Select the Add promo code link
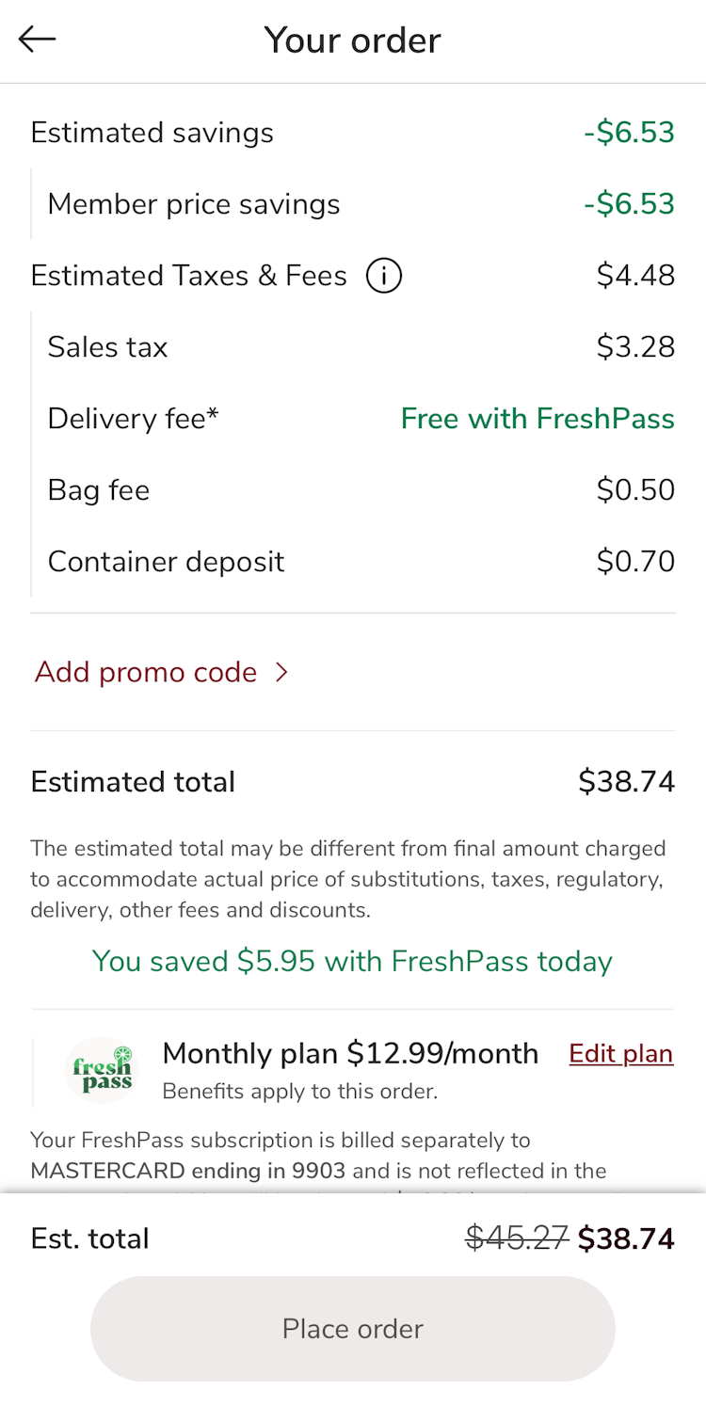The height and width of the screenshot is (1406, 706). point(146,672)
